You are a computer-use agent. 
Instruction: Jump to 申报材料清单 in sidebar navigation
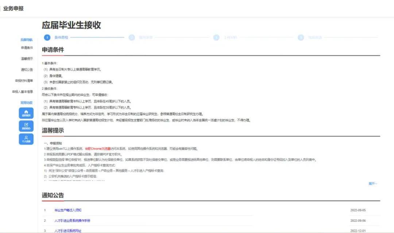pos(24,81)
